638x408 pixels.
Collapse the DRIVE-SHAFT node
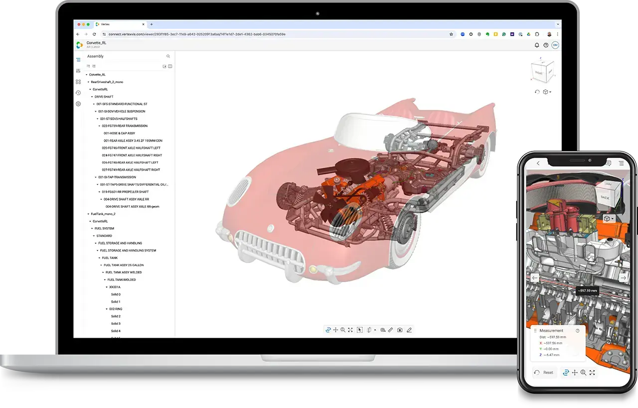(92, 97)
